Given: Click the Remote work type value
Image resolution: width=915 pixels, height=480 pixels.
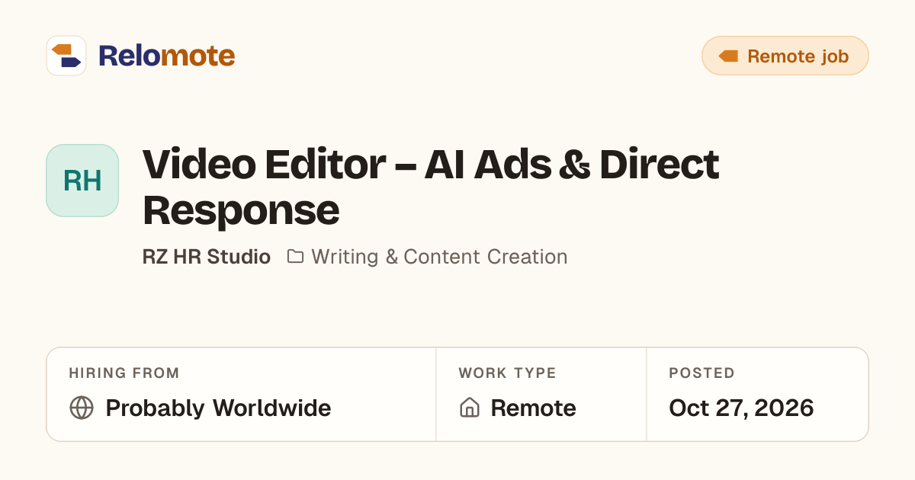Looking at the screenshot, I should click(x=533, y=408).
